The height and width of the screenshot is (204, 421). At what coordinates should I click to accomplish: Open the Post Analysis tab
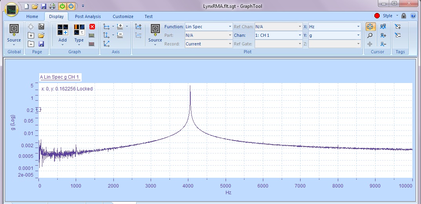click(88, 16)
